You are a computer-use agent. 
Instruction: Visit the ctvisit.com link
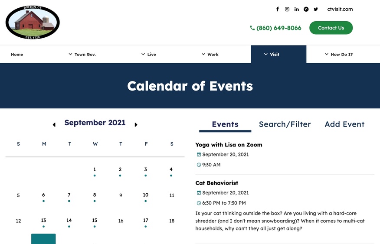pyautogui.click(x=340, y=9)
